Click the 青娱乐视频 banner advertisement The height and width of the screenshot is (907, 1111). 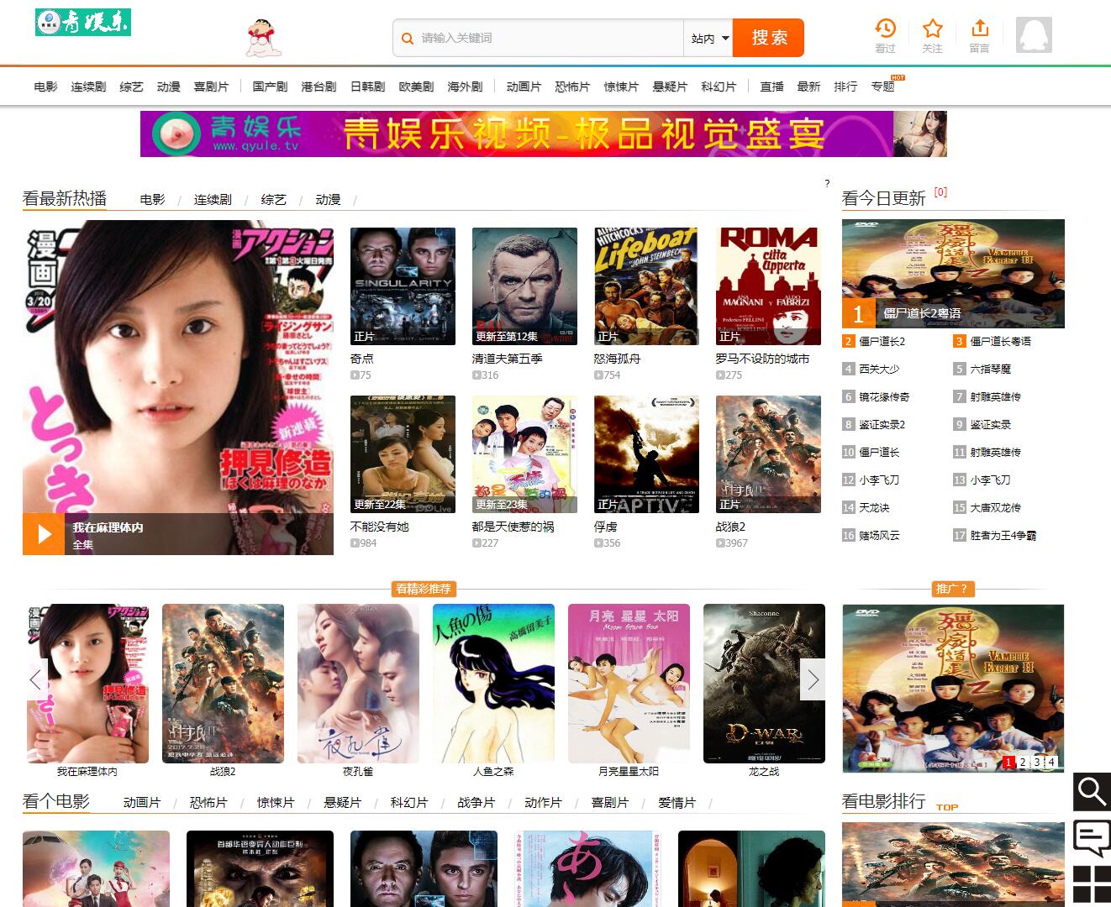pos(544,134)
